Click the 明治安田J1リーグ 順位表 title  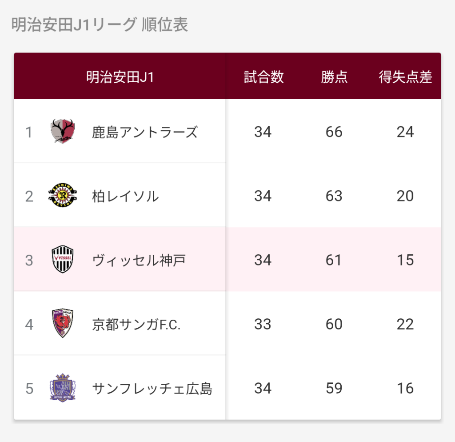[100, 25]
